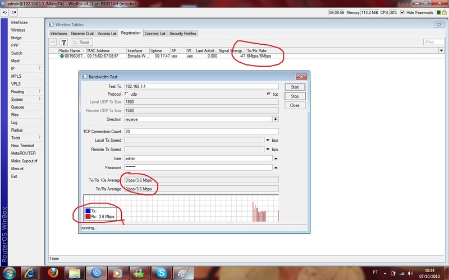Image resolution: width=449 pixels, height=280 pixels.
Task: Switch to the Interfaces tab
Action: [58, 34]
